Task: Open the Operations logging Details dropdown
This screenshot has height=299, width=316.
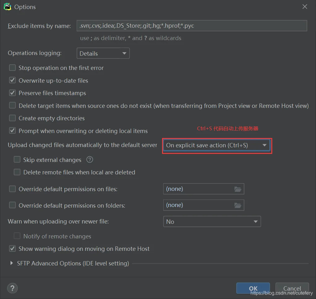Action: point(103,53)
